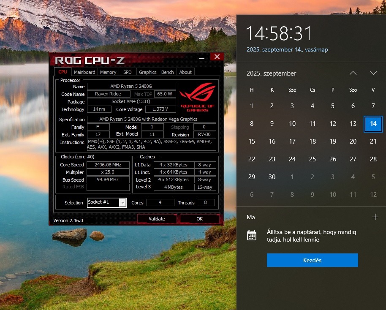Click L1 Data value 4 x 32 KBytes

(174, 165)
